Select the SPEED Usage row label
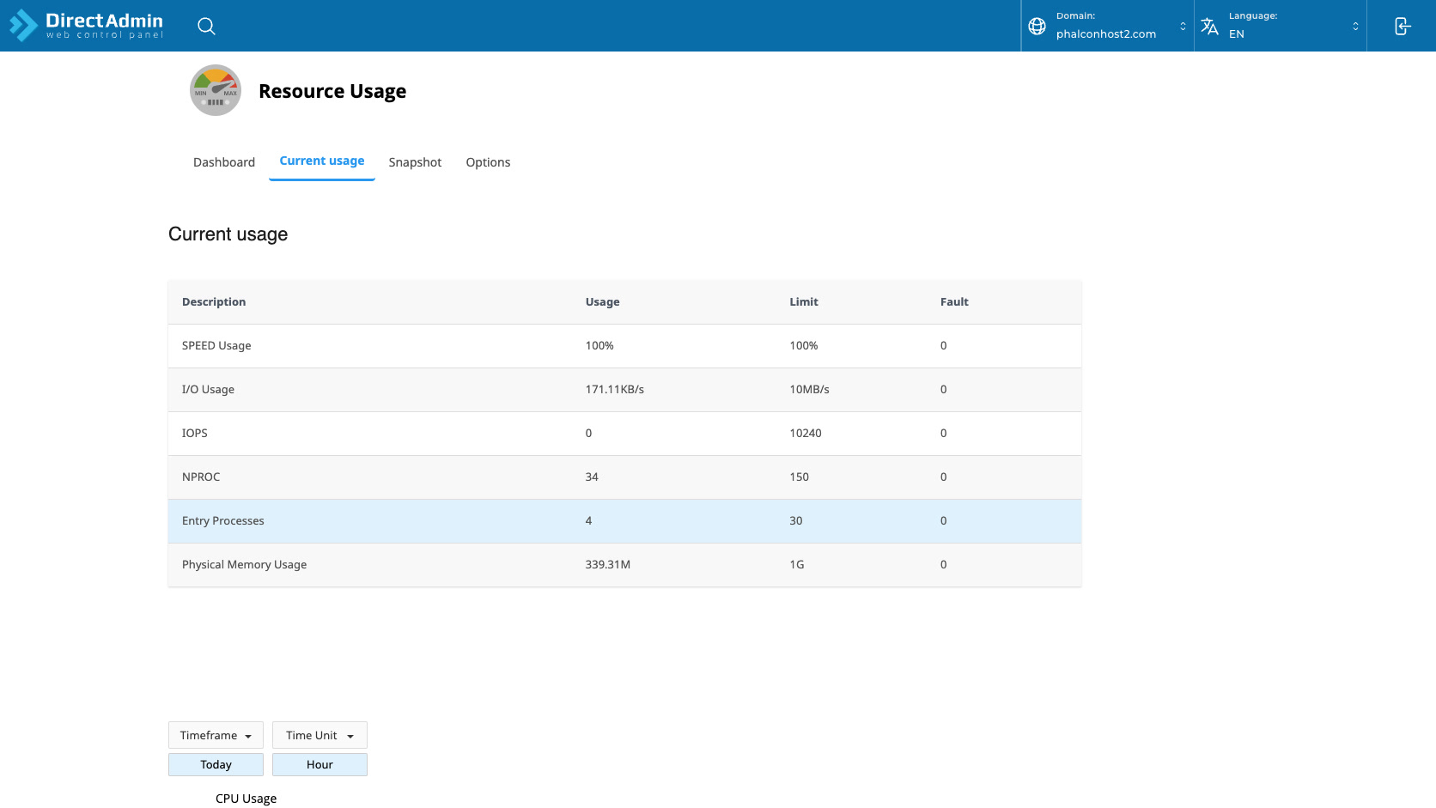The height and width of the screenshot is (808, 1436). click(216, 345)
